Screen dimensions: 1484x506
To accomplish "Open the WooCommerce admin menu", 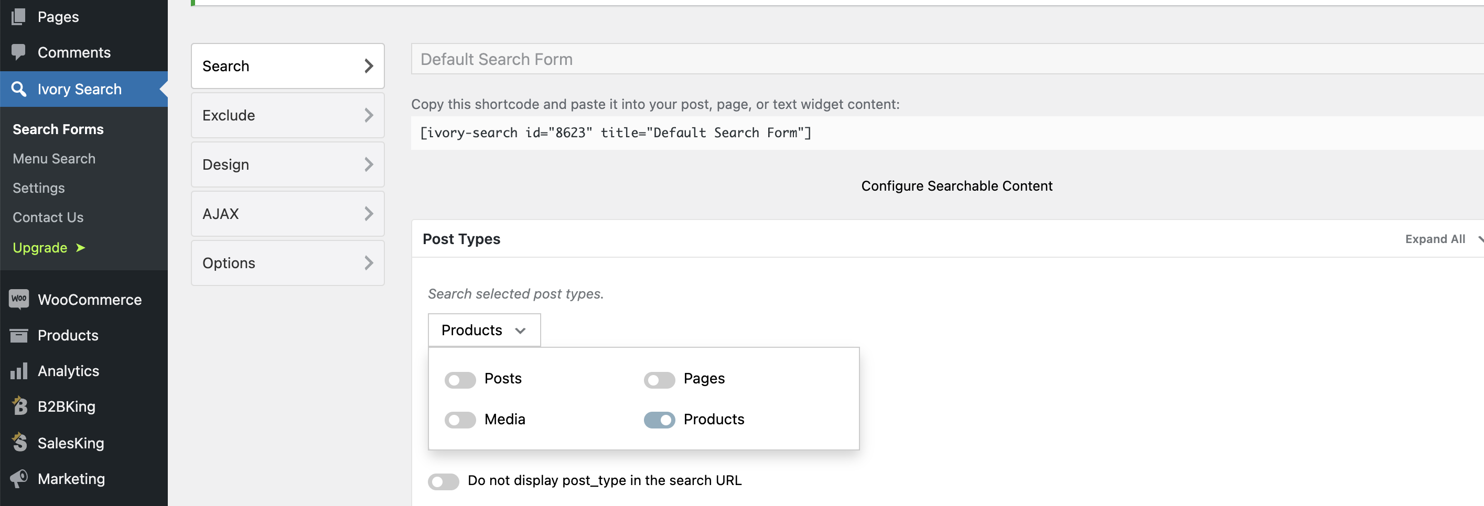I will tap(84, 299).
